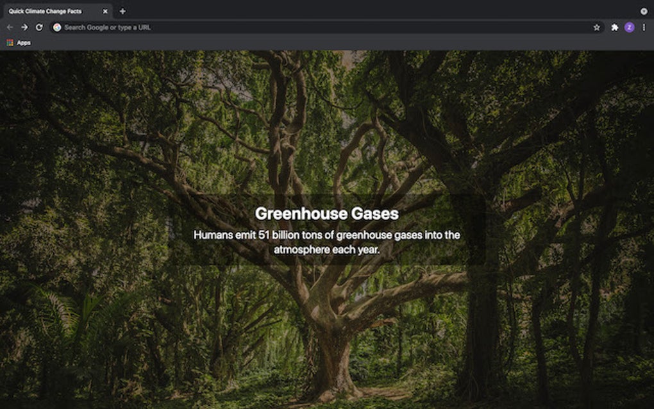Navigate back using the back arrow
Viewport: 654px width, 409px height.
[x=8, y=27]
